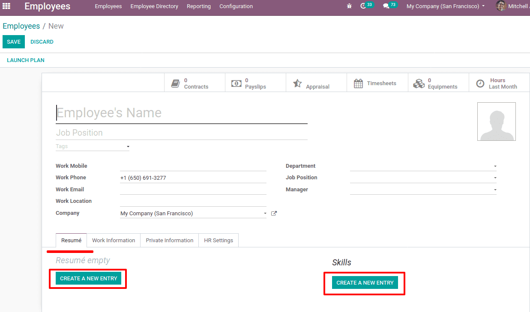This screenshot has width=530, height=312.
Task: Click the employee photo placeholder
Action: (x=497, y=122)
